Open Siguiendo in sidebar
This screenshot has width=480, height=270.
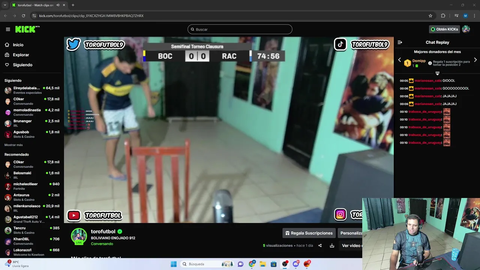pos(22,65)
